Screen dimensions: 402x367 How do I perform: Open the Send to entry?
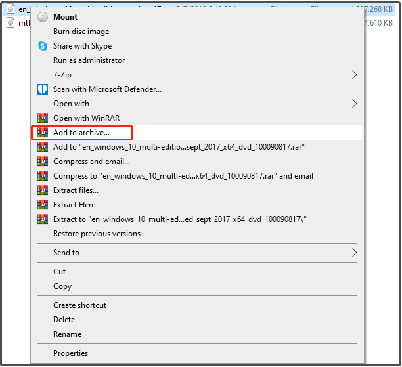66,253
